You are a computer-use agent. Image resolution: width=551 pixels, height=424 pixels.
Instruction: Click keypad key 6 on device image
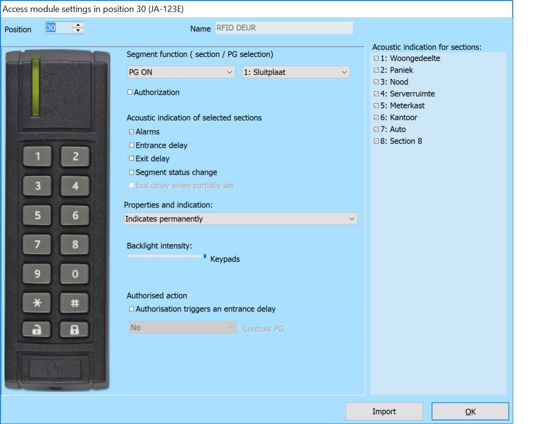pyautogui.click(x=75, y=215)
